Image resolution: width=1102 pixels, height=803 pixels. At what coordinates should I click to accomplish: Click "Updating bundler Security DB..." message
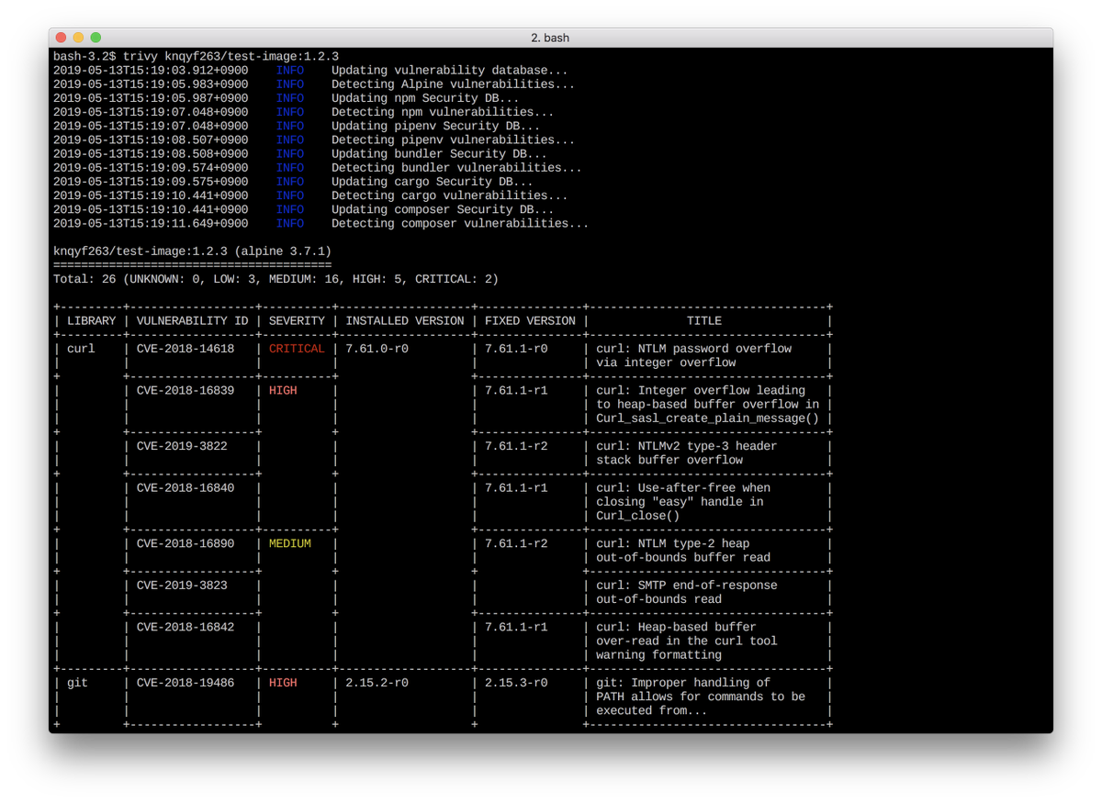(x=440, y=153)
